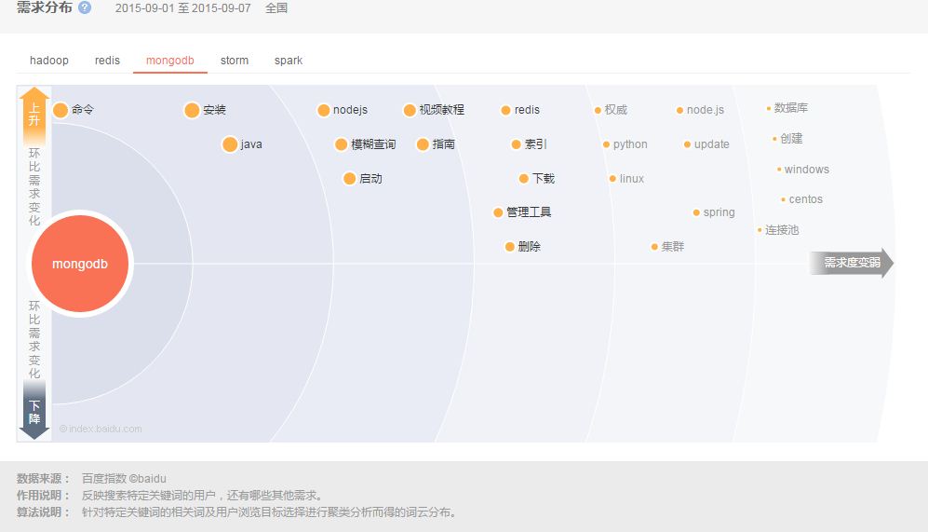Click the 集群 keyword text
The image size is (928, 532).
point(672,247)
